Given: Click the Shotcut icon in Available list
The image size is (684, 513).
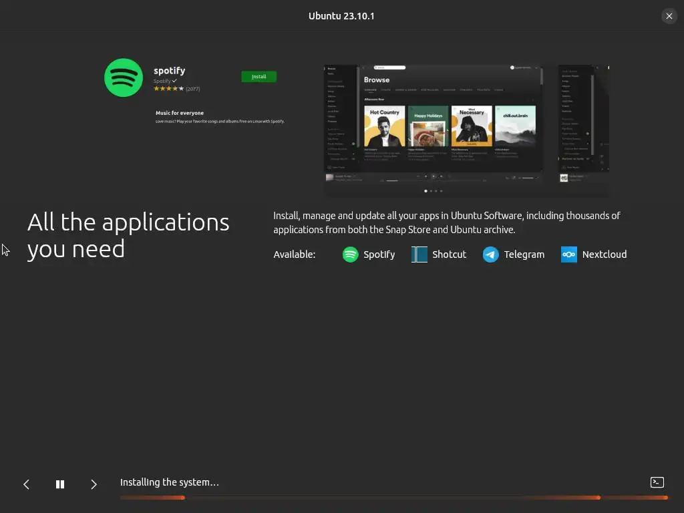Looking at the screenshot, I should click(x=419, y=254).
